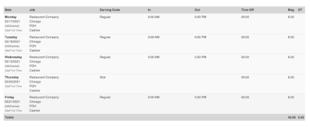The height and width of the screenshot is (127, 310).
Task: Select the 0.00 overtime total
Action: coord(301,117)
